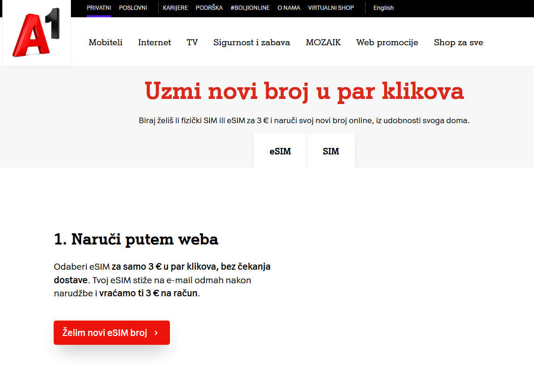Switch language to English

coord(384,8)
